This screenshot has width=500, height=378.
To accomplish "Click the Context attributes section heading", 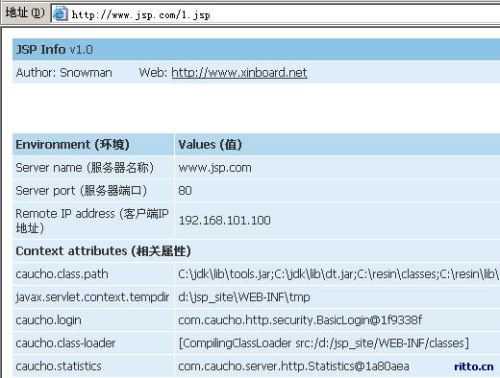I will pos(103,251).
